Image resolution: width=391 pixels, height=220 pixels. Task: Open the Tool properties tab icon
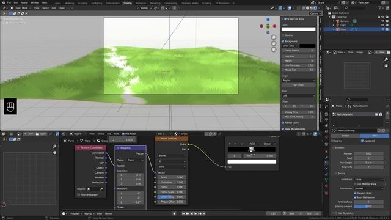coord(326,106)
